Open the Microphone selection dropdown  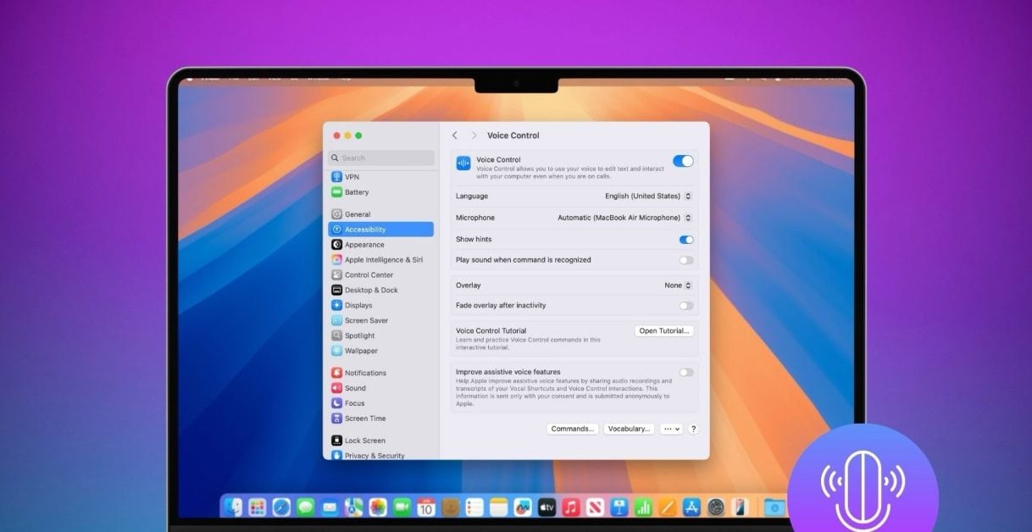(624, 218)
